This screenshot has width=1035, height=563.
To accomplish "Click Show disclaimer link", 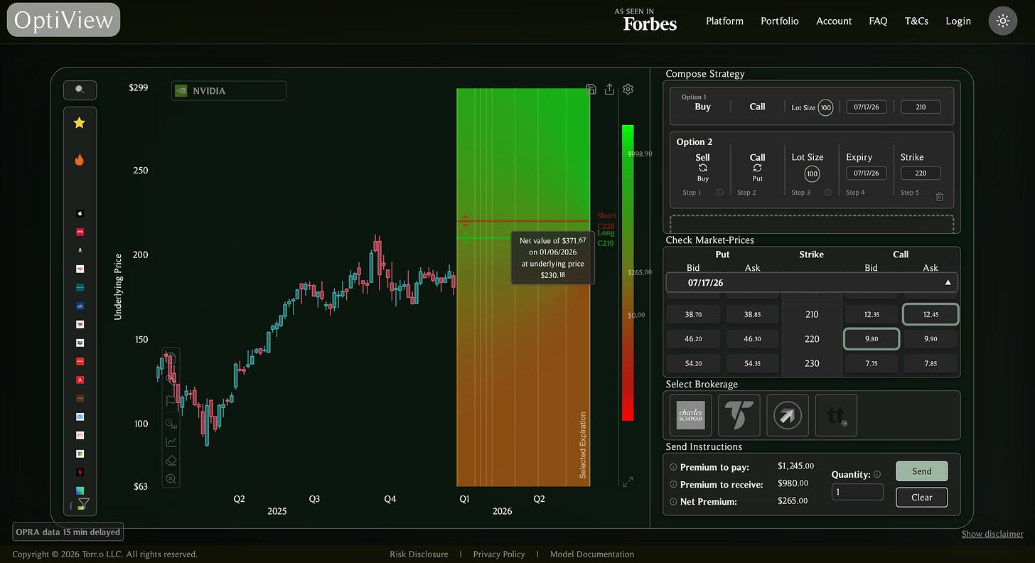I will tap(992, 534).
